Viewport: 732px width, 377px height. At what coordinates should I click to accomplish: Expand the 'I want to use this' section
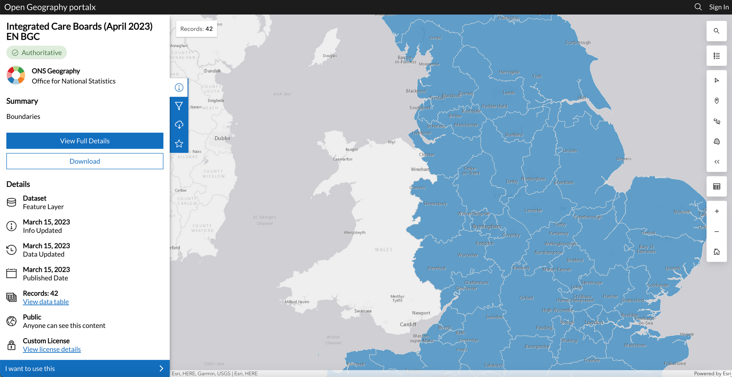85,368
